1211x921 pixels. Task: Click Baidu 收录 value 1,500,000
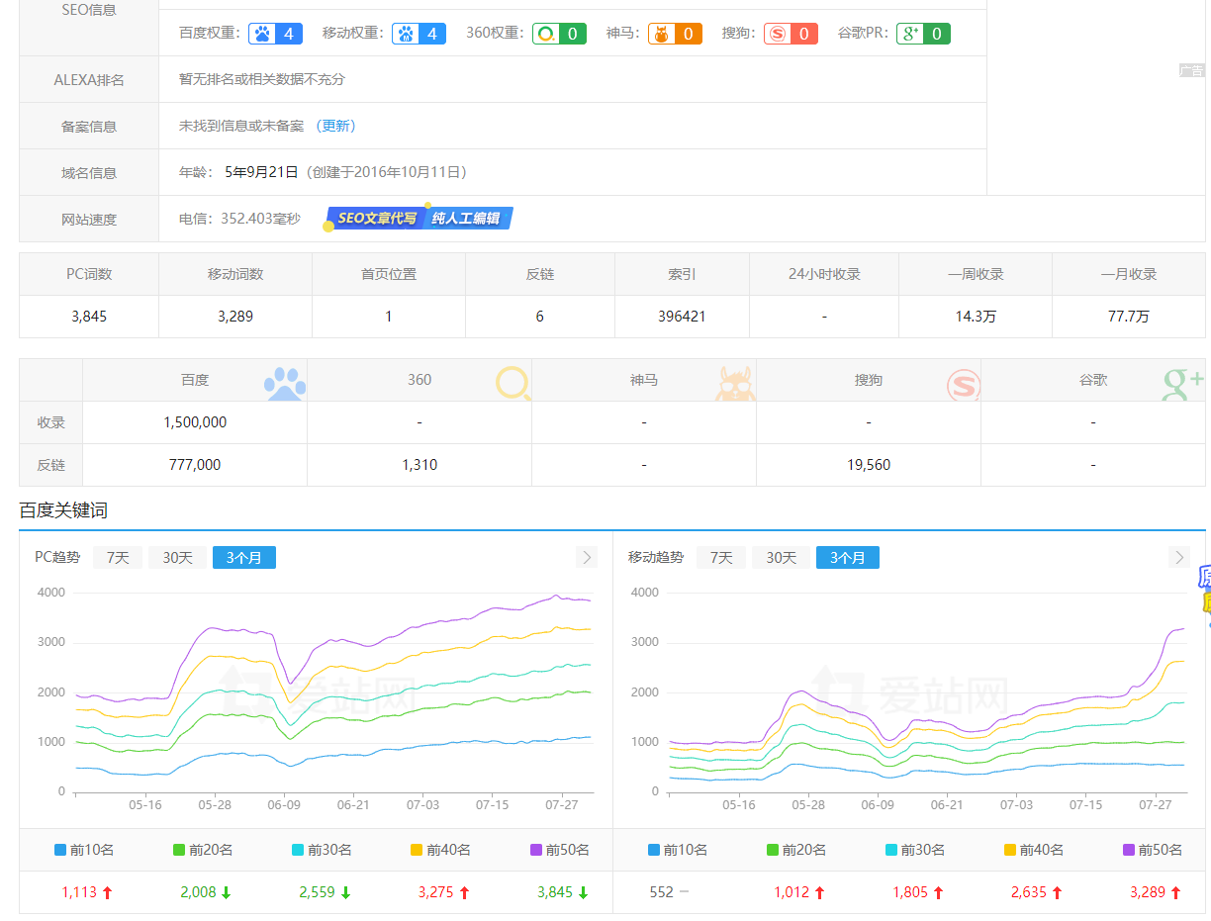click(195, 422)
